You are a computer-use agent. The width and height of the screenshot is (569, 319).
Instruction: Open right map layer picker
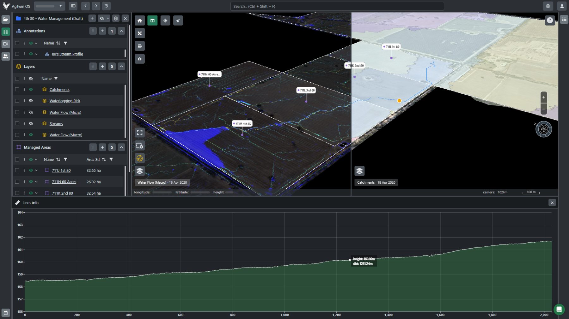click(x=359, y=171)
